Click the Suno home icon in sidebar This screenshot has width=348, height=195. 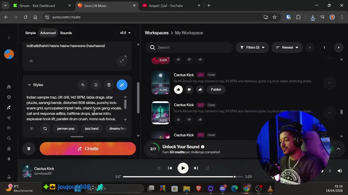[x=9, y=87]
